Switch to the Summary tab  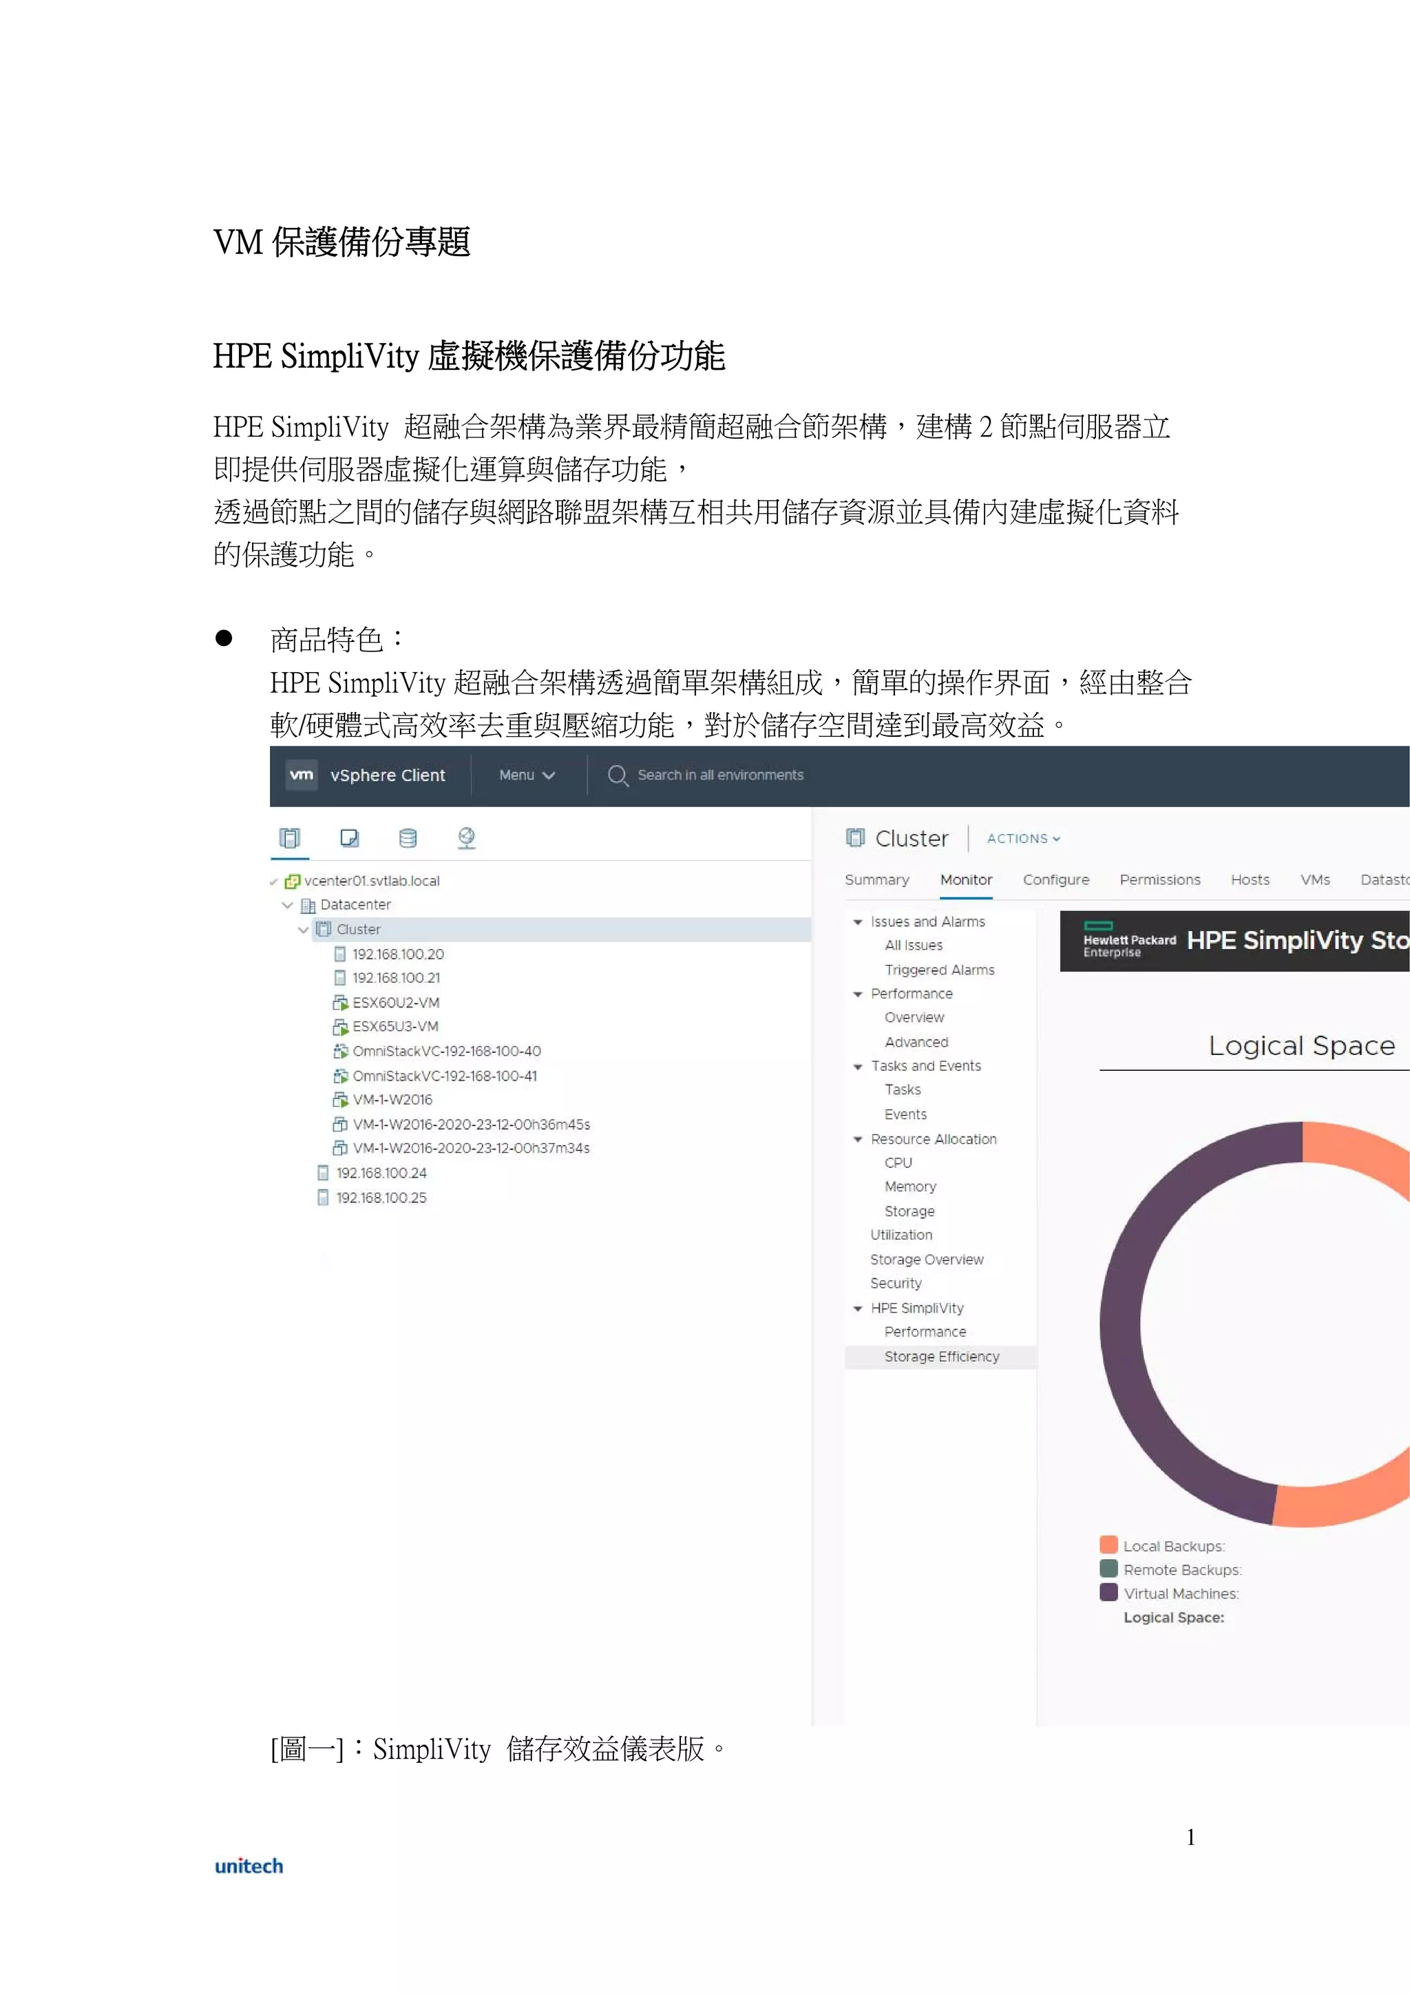[x=876, y=880]
